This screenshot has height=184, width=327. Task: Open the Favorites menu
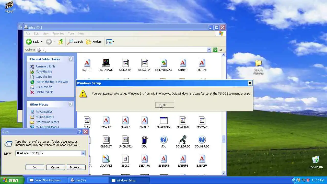[x=58, y=33]
